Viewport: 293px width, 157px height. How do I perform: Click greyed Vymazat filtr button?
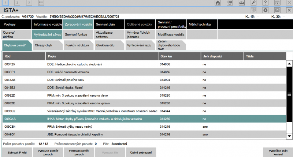(110, 153)
